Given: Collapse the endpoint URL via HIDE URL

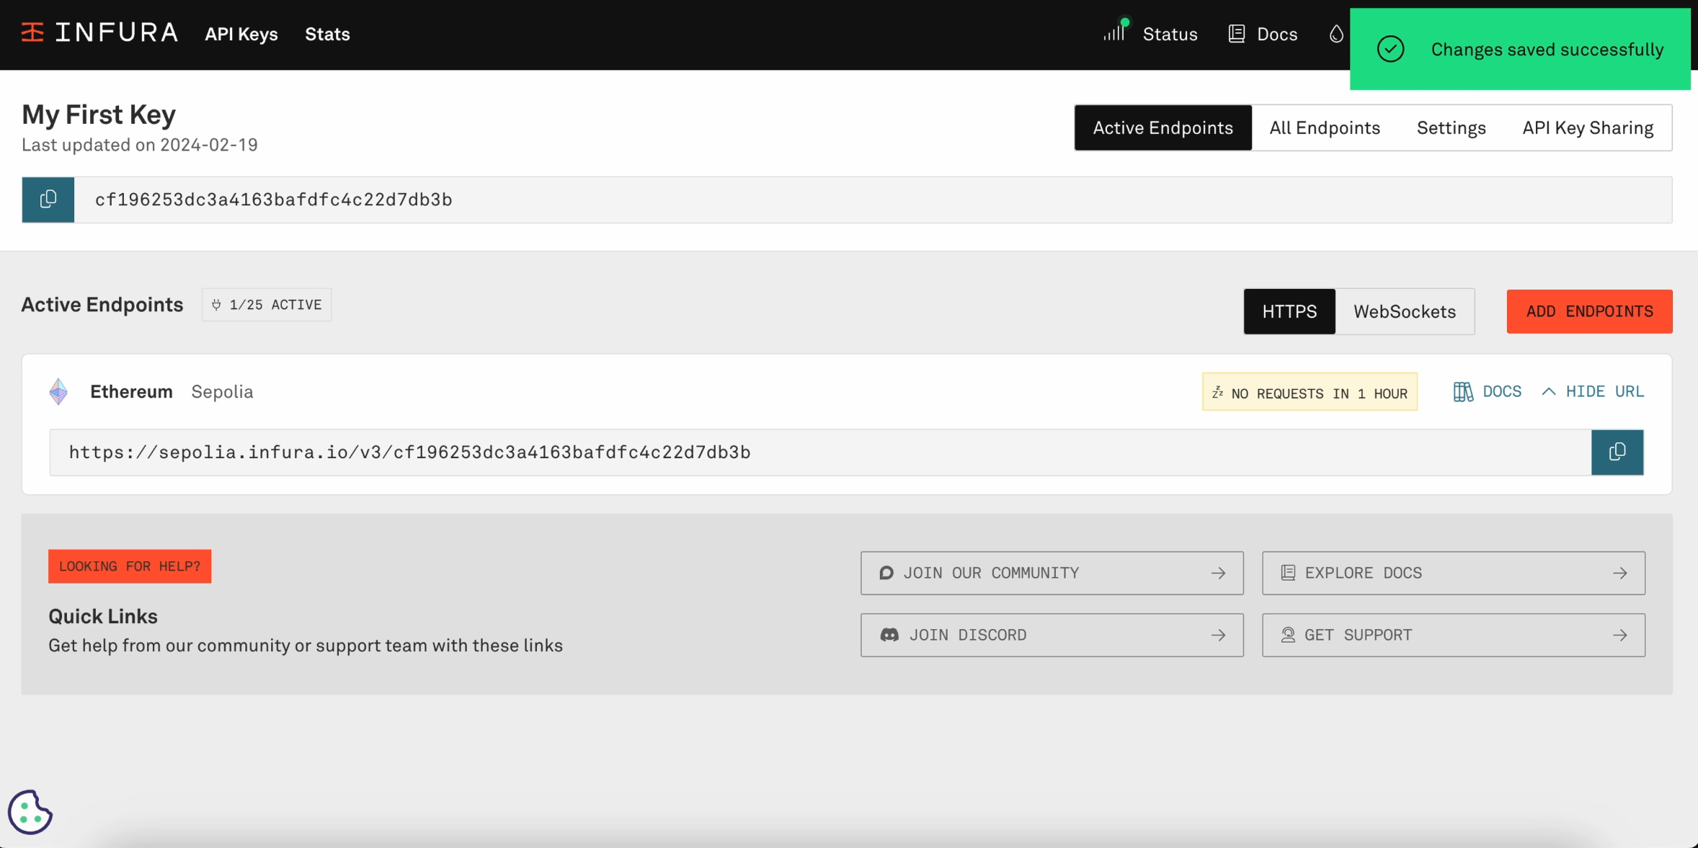Looking at the screenshot, I should [1604, 391].
